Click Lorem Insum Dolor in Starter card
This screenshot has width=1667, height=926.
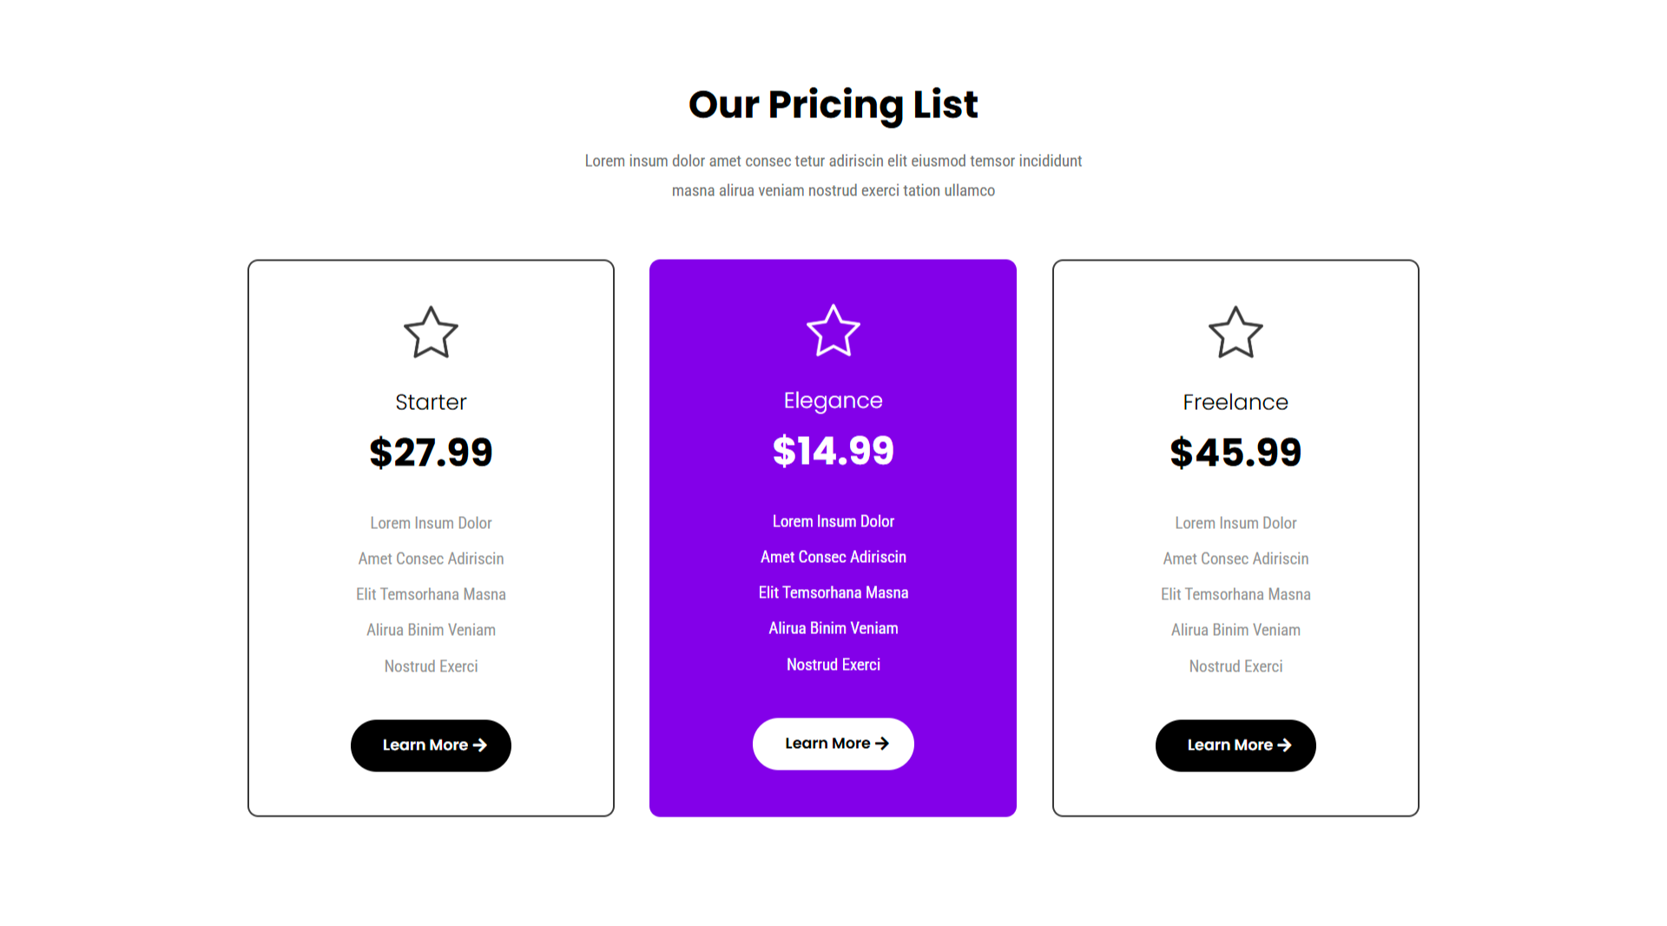(431, 523)
